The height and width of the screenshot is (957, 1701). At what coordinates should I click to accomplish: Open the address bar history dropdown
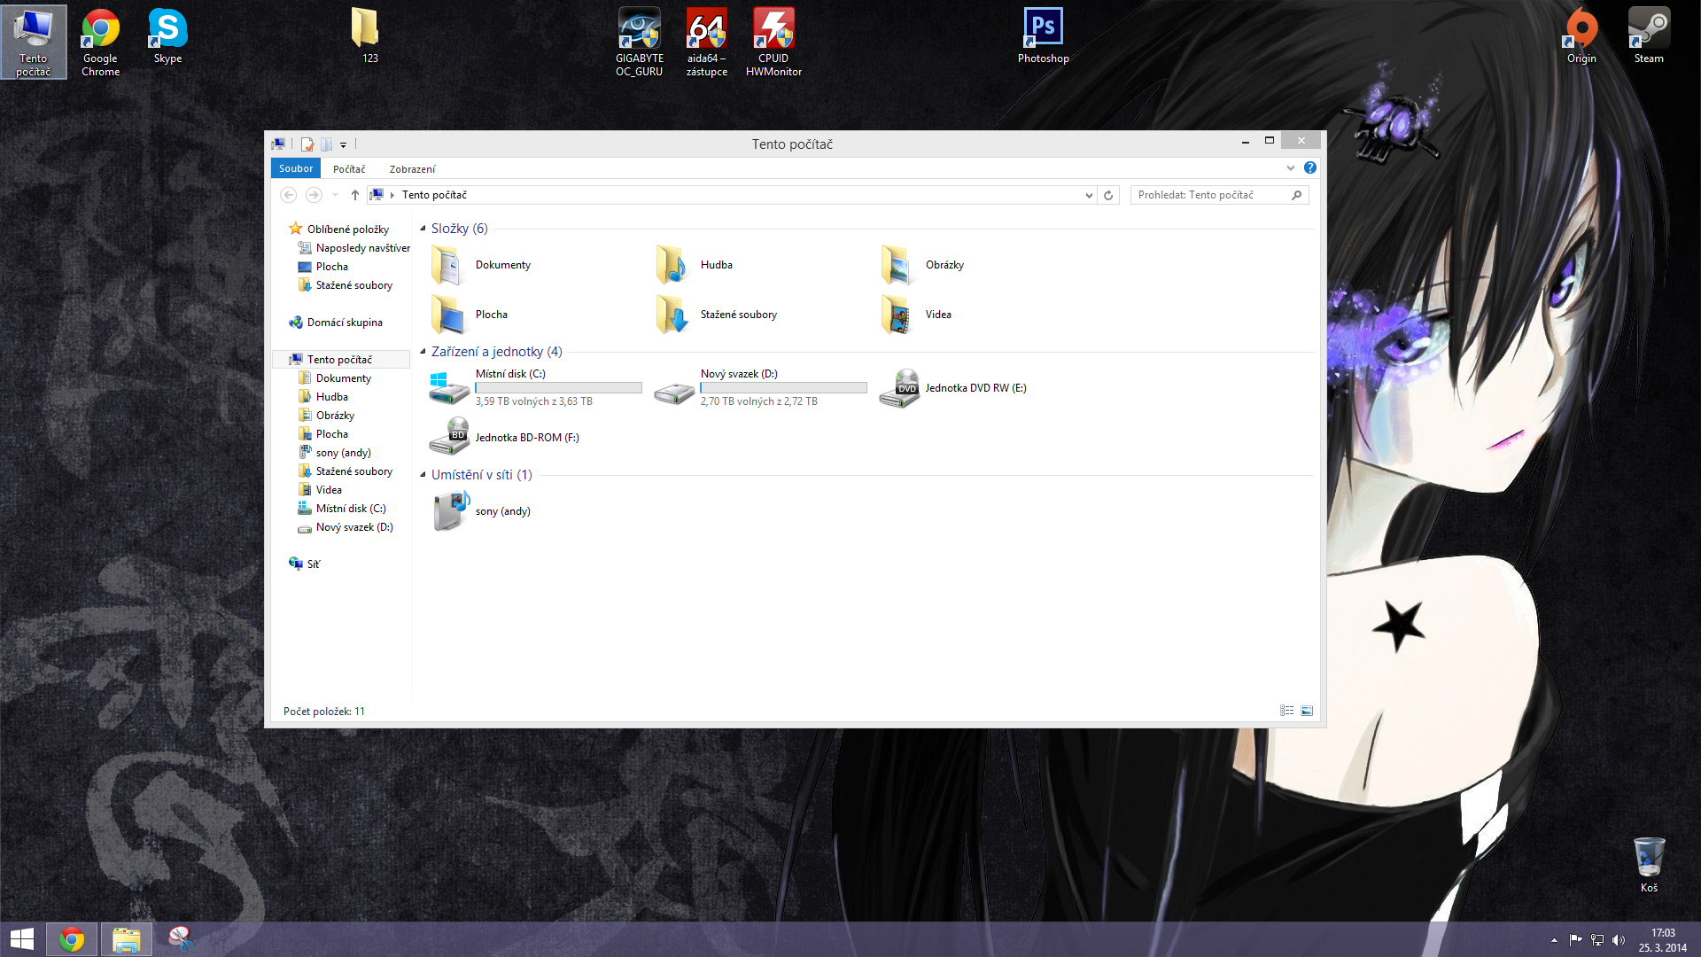(x=1089, y=195)
